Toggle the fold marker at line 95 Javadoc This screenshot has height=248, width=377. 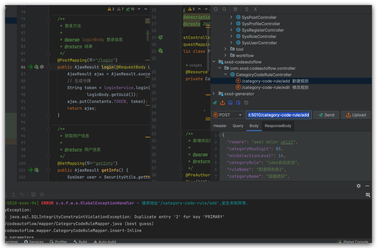(x=49, y=129)
